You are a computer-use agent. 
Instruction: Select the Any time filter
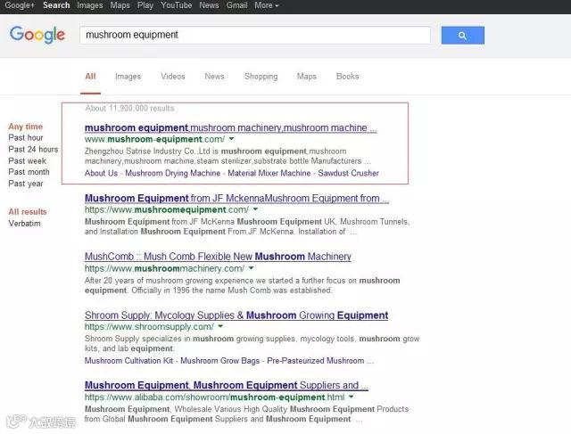[26, 127]
